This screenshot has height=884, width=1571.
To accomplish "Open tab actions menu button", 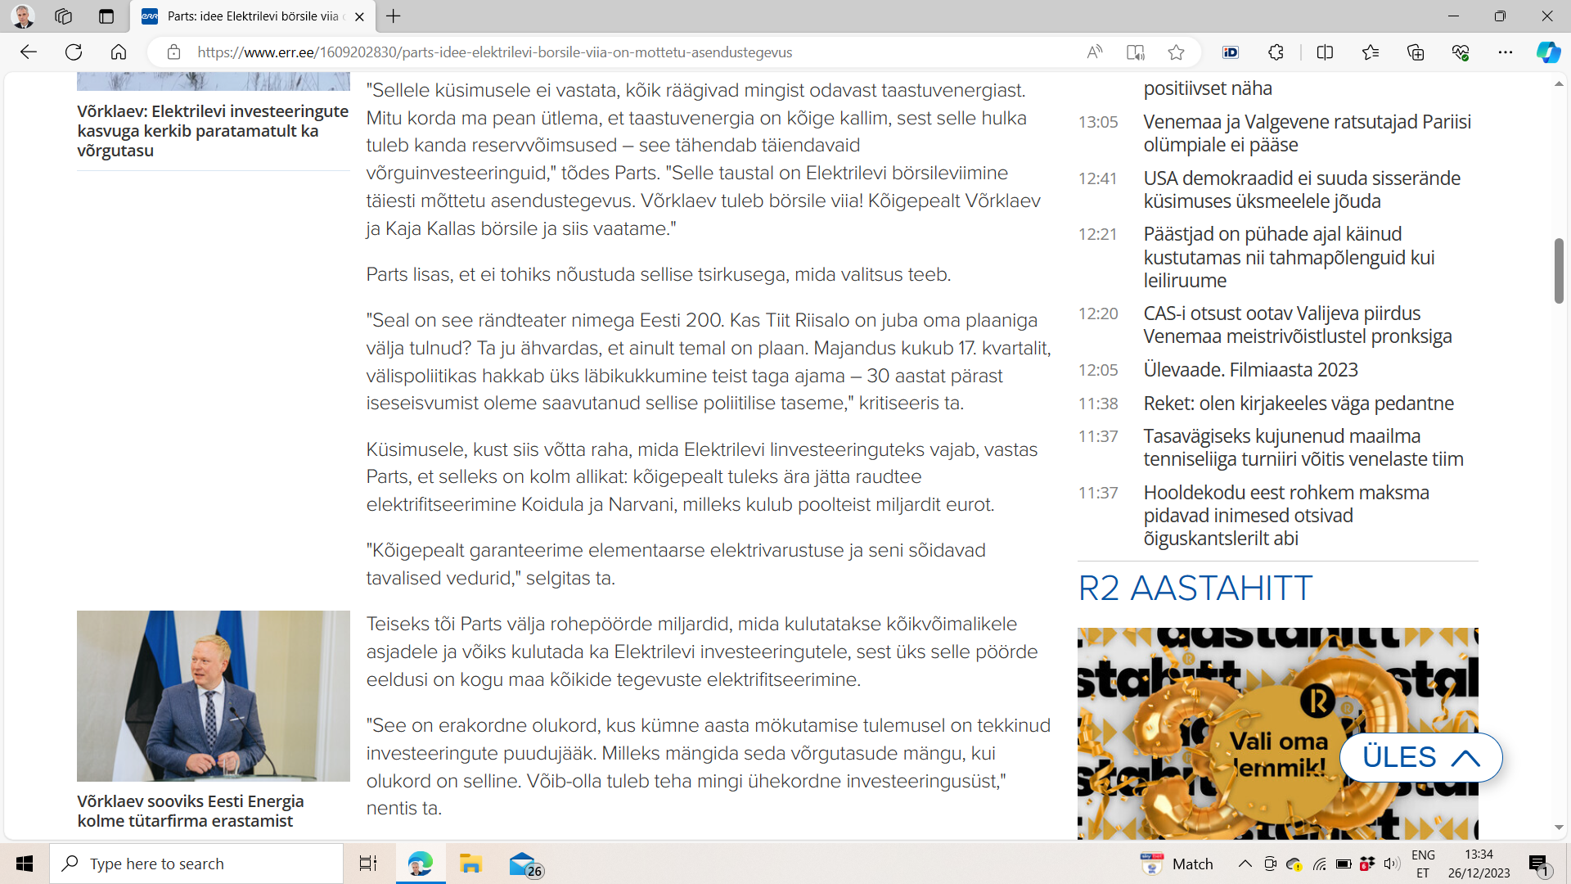I will click(106, 16).
